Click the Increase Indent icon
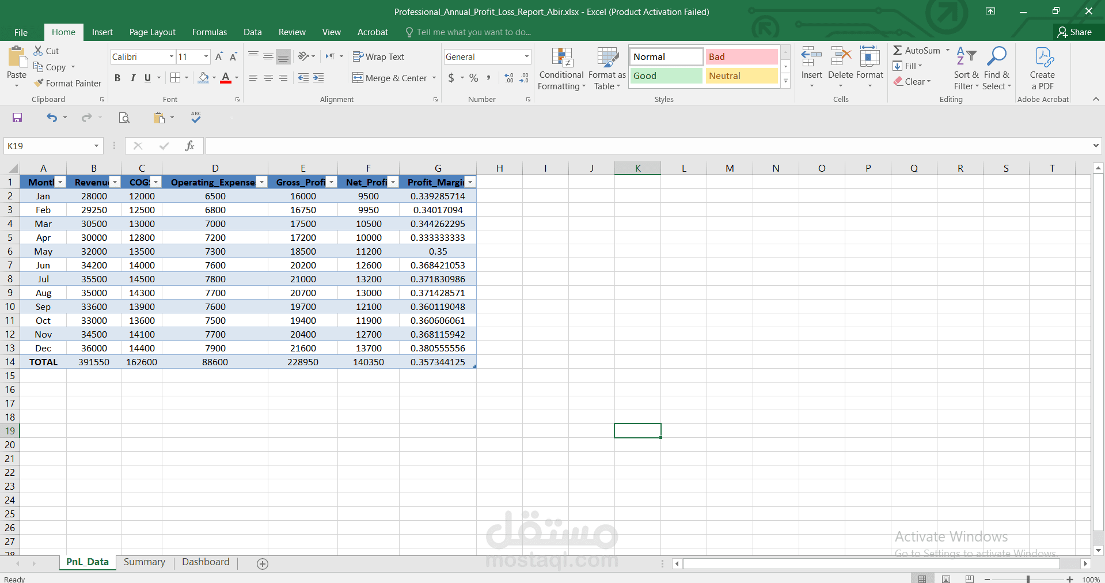 (318, 78)
